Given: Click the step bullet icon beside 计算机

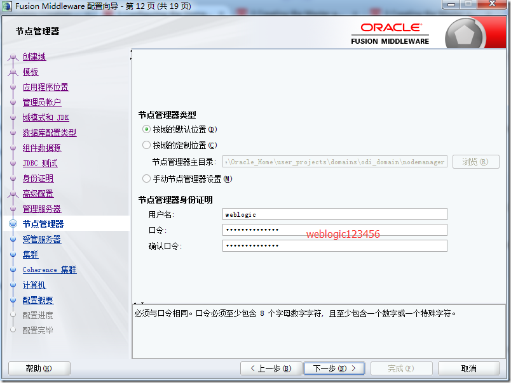Looking at the screenshot, I should (x=13, y=285).
